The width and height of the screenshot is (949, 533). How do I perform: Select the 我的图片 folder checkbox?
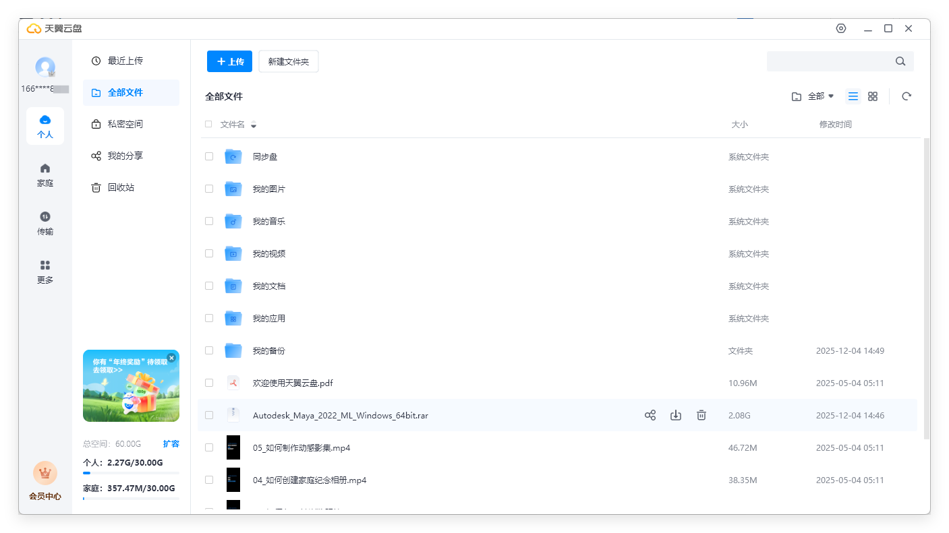coord(209,189)
